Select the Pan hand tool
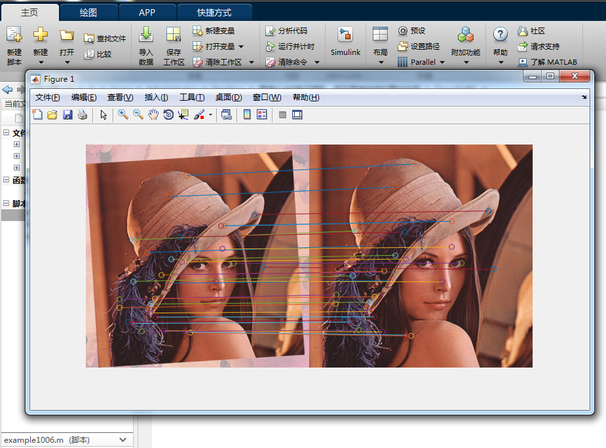 click(153, 114)
